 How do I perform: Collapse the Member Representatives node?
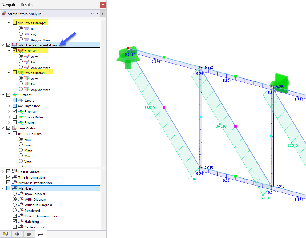3,45
